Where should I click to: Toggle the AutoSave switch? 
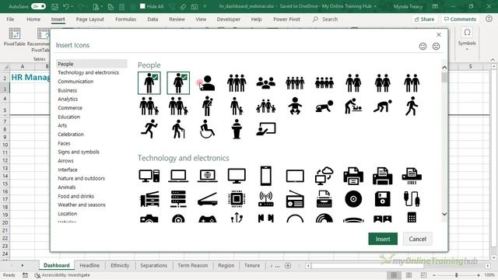point(38,6)
